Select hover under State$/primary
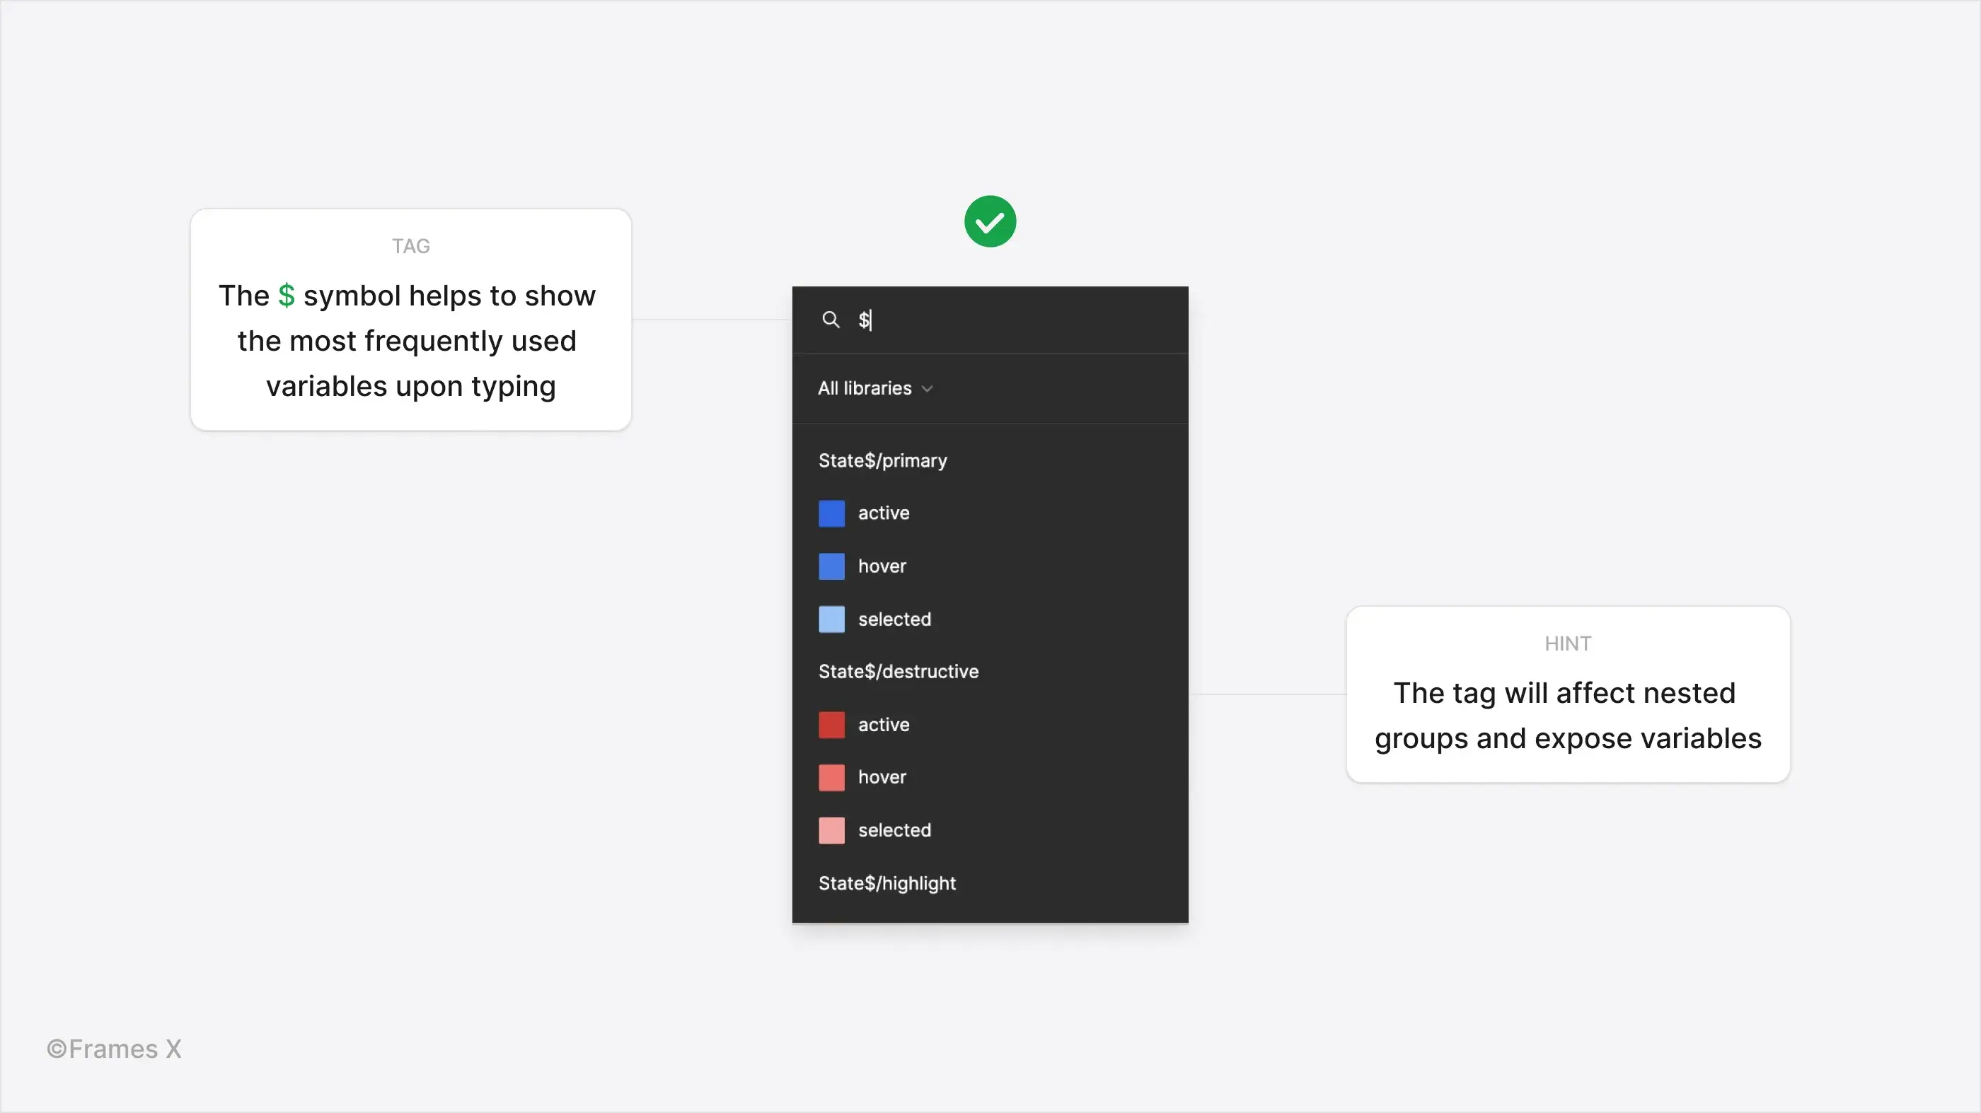 tap(882, 566)
